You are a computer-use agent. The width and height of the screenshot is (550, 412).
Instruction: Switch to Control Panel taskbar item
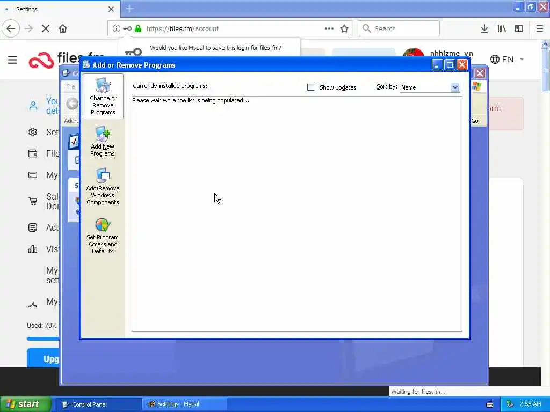point(99,404)
